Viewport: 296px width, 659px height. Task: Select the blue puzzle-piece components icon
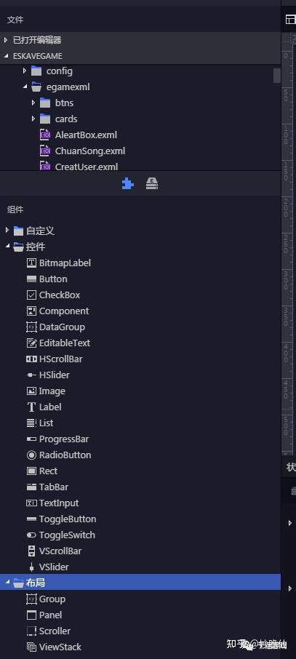(128, 184)
